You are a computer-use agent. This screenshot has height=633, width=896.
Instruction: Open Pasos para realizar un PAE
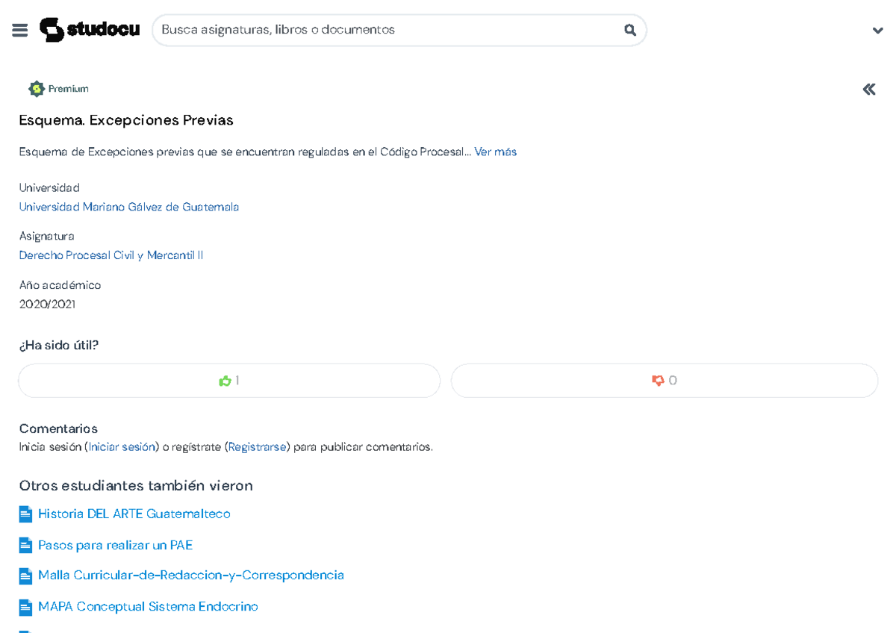tap(115, 545)
